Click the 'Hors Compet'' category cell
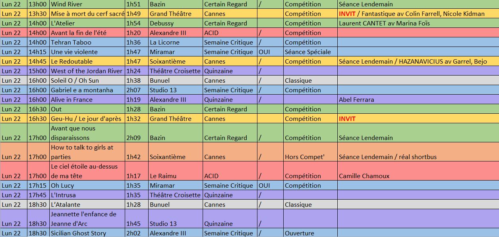This screenshot has height=237, width=499. 305,157
